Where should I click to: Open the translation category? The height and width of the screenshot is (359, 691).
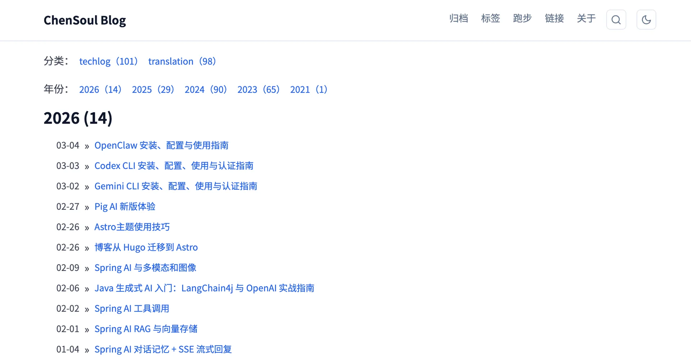point(171,61)
